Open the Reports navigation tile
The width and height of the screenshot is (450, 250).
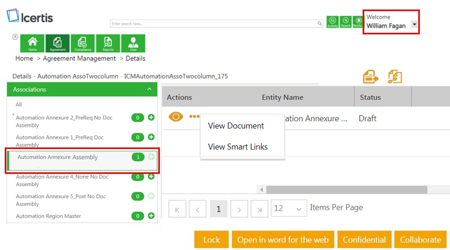[108, 43]
